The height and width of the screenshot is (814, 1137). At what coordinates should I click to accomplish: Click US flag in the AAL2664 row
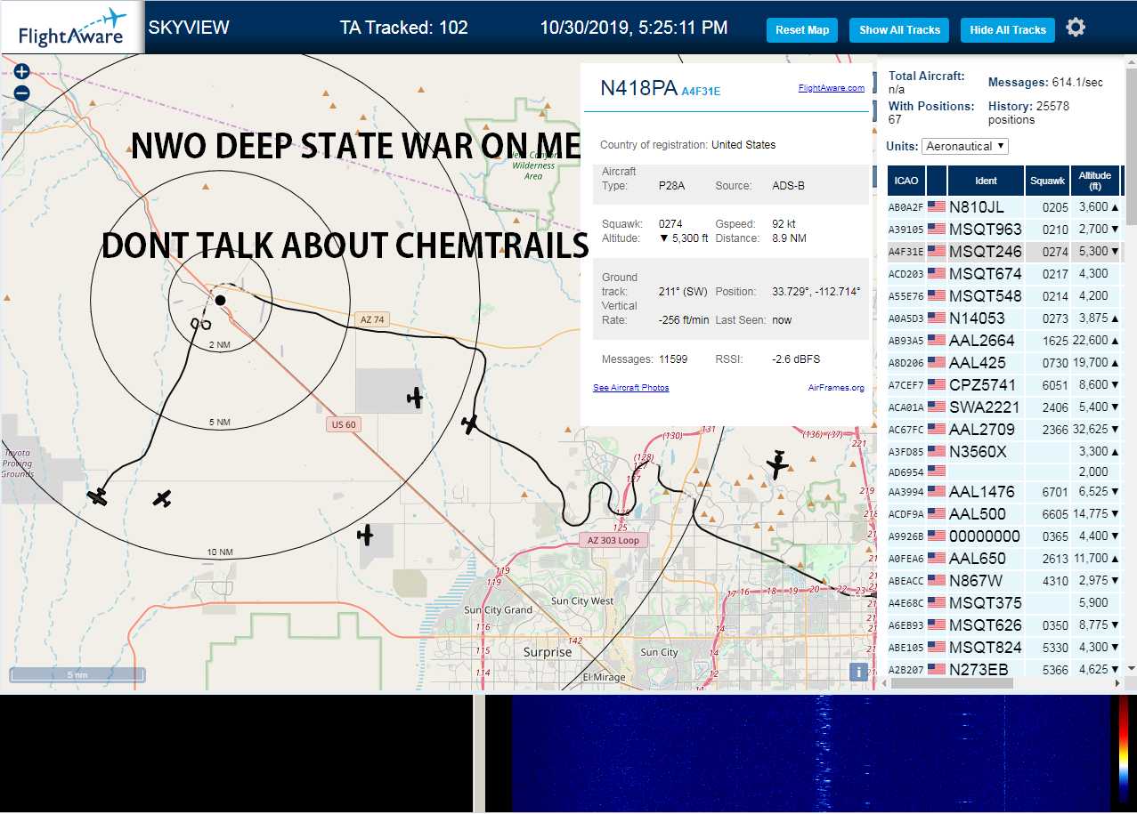click(x=936, y=341)
